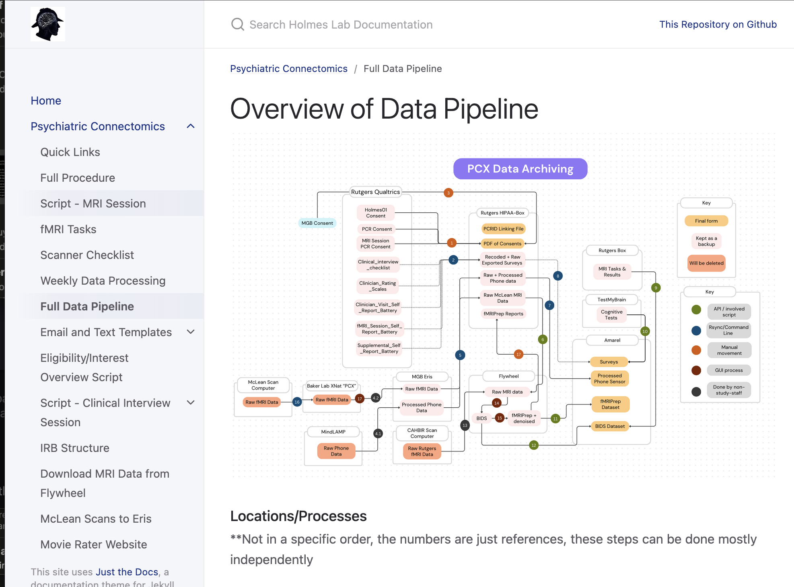
Task: Expand Script - Clinical Interview Session submenu
Action: [191, 403]
